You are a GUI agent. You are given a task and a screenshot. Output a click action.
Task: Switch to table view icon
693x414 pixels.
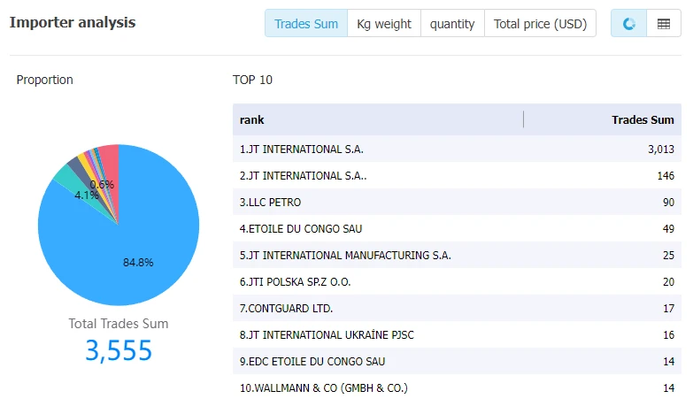click(664, 23)
